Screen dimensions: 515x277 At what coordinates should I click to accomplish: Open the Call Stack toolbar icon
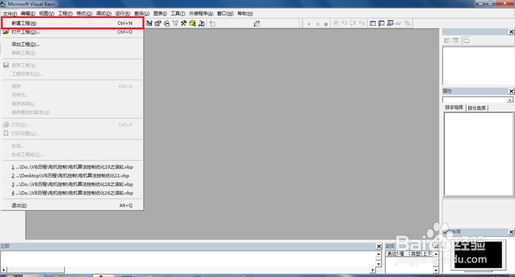(407, 23)
